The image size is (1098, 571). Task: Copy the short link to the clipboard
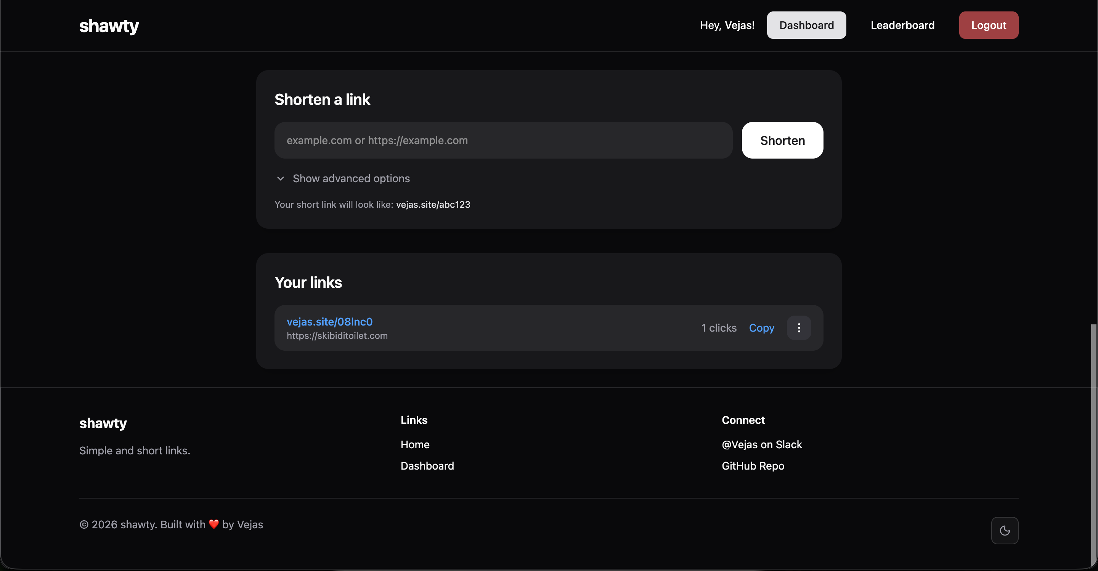(x=761, y=328)
